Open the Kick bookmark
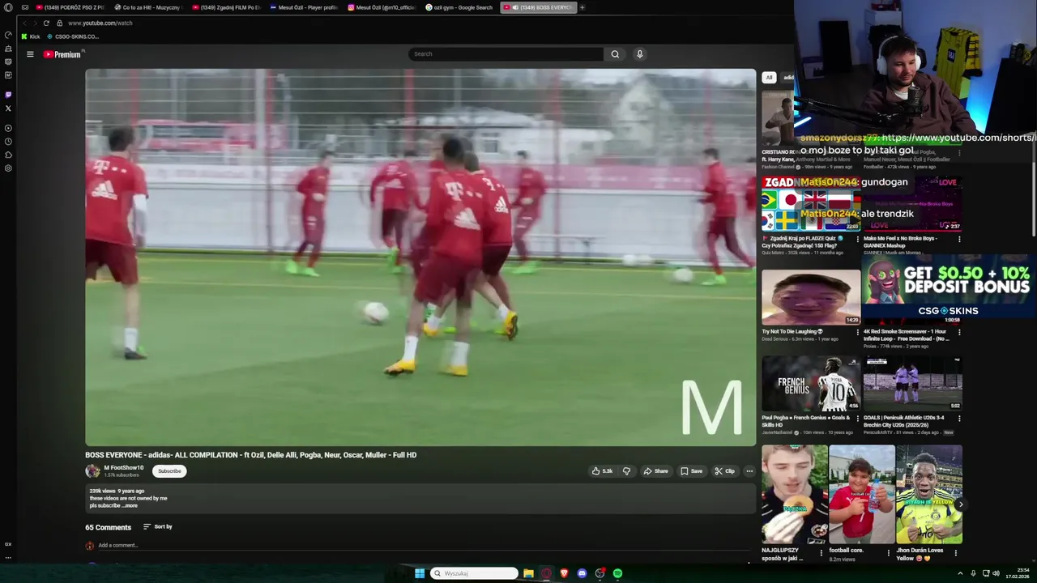 click(31, 36)
